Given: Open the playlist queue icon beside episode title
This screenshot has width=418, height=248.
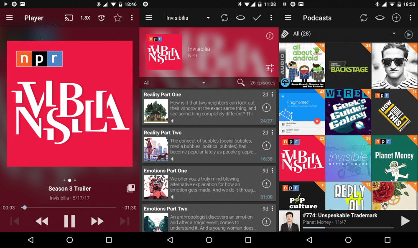Looking at the screenshot, I should coord(131,188).
